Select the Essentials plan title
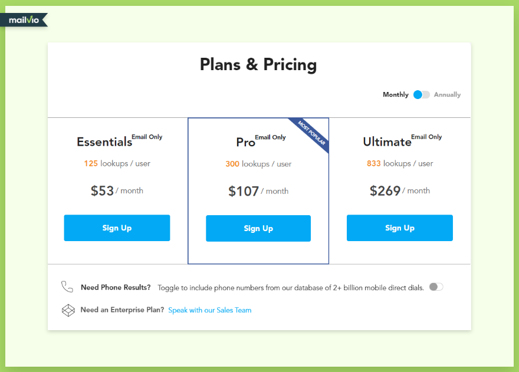Image resolution: width=519 pixels, height=372 pixels. tap(104, 141)
